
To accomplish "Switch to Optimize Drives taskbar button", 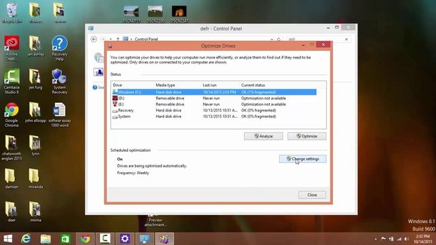I will 164,239.
